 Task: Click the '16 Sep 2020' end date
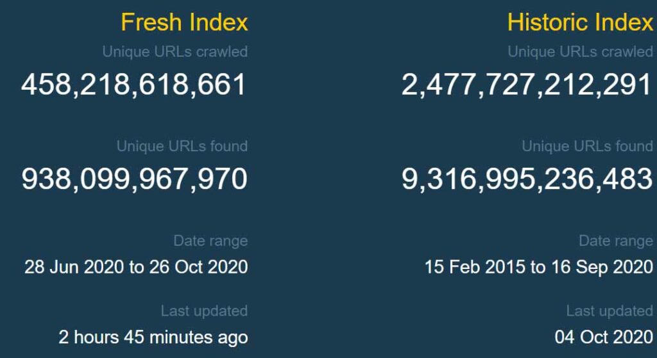point(602,267)
